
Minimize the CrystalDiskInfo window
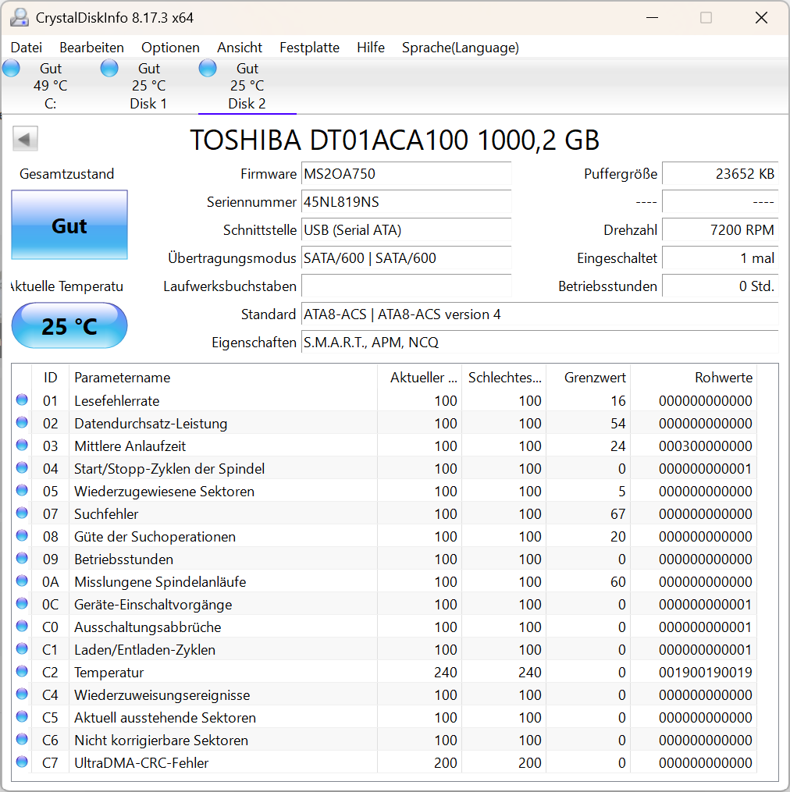click(652, 18)
